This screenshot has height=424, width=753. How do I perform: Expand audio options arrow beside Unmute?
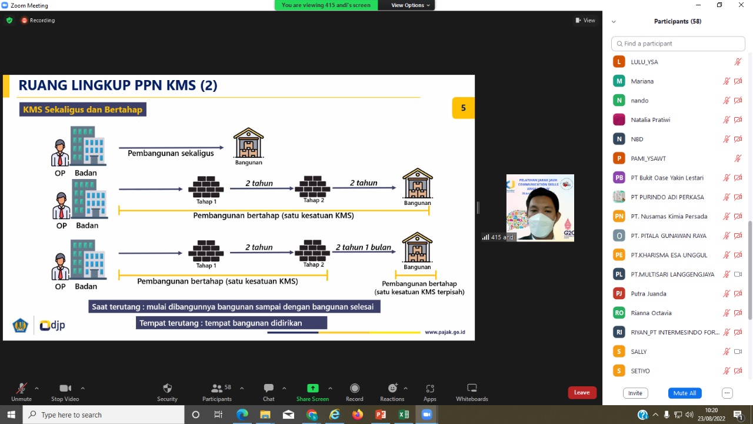36,388
